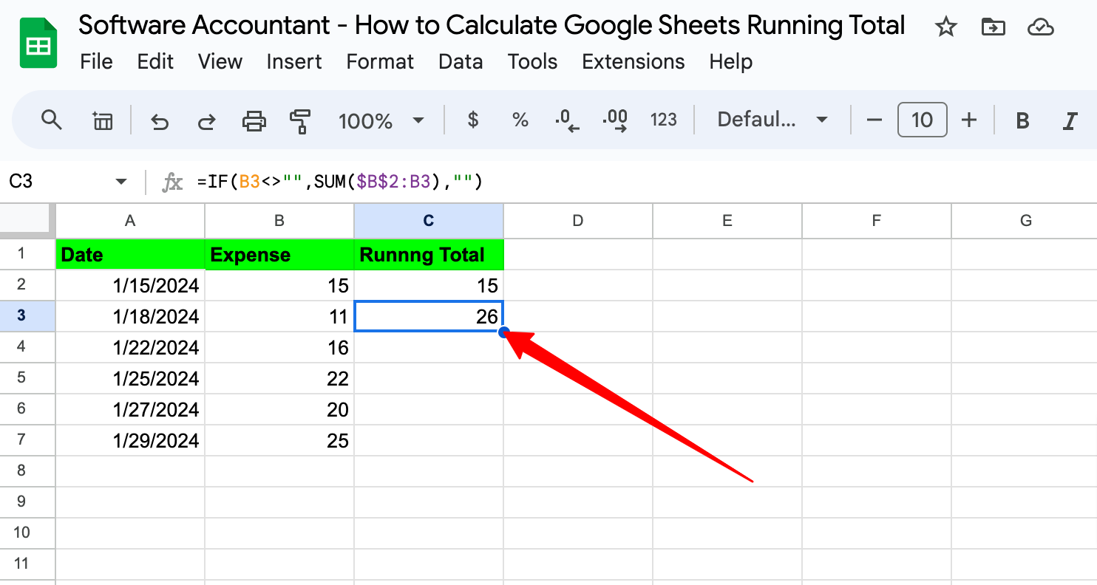
Task: Expand the name box dropdown arrow
Action: click(x=121, y=182)
